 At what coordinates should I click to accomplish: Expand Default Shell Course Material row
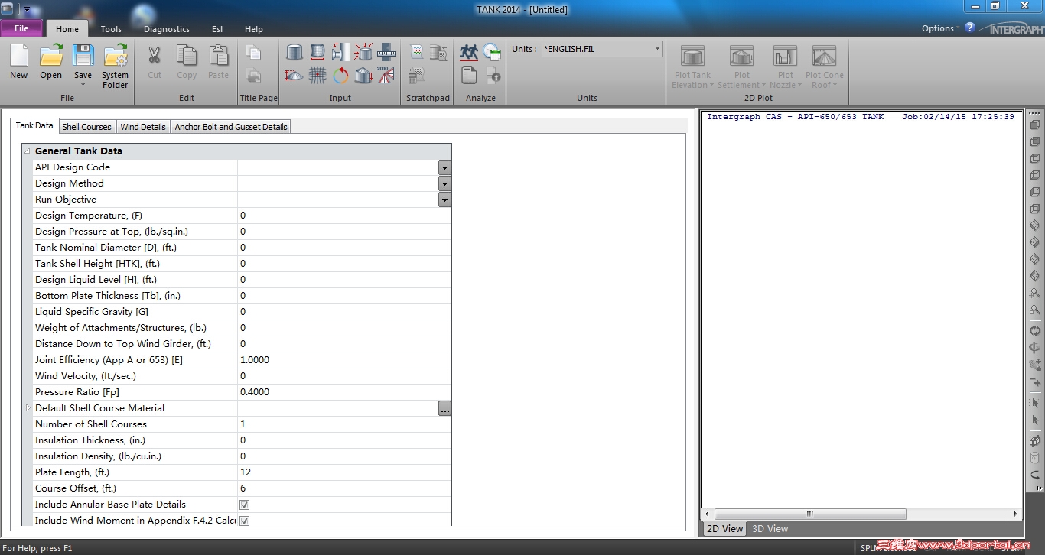click(28, 408)
